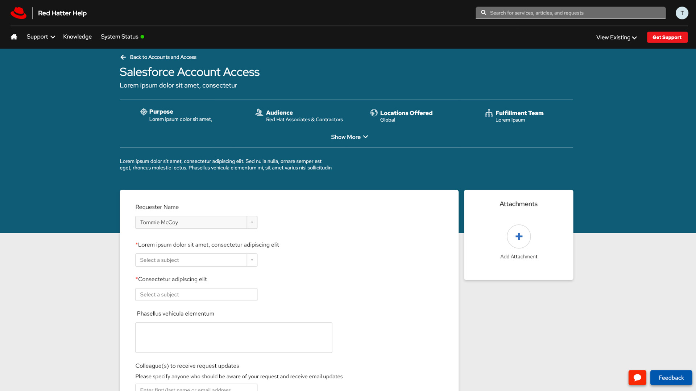Click the Fulfillment Team org chart icon

click(489, 113)
